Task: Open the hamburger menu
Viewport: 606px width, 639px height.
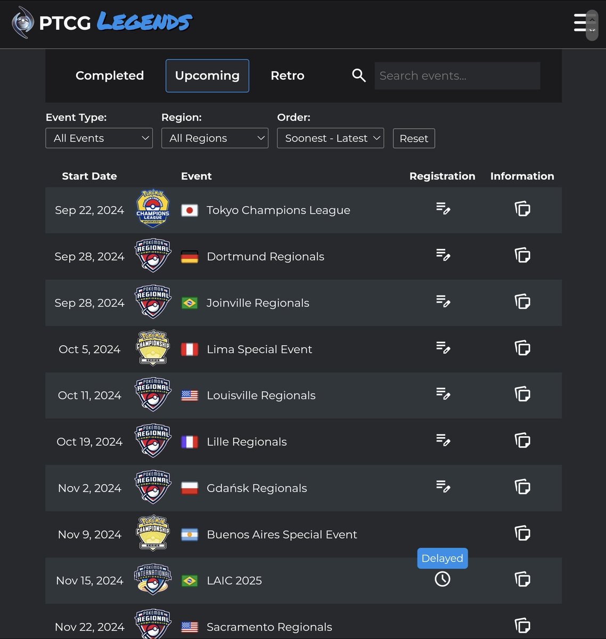Action: pyautogui.click(x=580, y=23)
